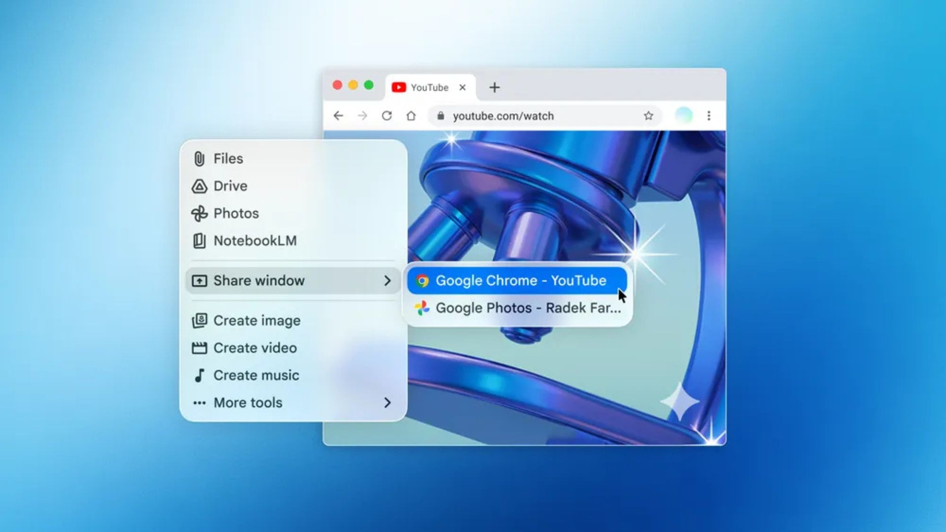
Task: Expand the More tools submenu arrow
Action: pyautogui.click(x=388, y=403)
